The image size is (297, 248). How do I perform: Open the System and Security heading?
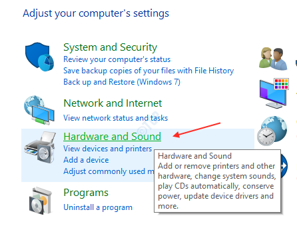pos(110,47)
